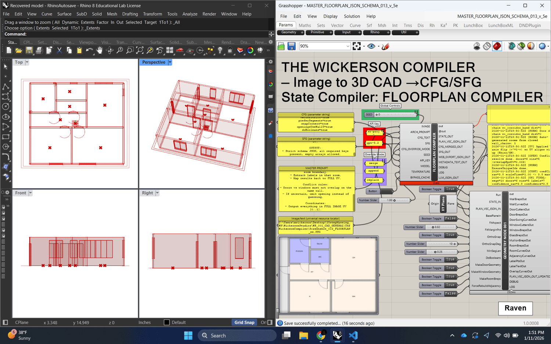The image size is (551, 344).
Task: Open the Top viewport dropdown arrow
Action: (x=27, y=62)
